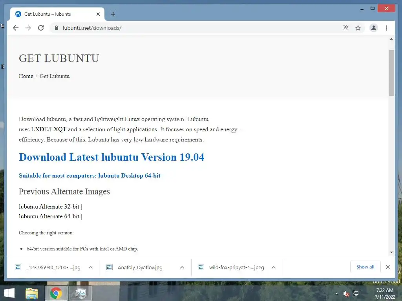Open Download Latest lubuntu Version 19.04 heading link
The width and height of the screenshot is (402, 301).
point(111,157)
